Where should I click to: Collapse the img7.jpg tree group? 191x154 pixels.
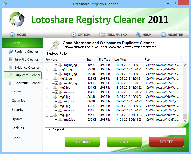(47, 88)
